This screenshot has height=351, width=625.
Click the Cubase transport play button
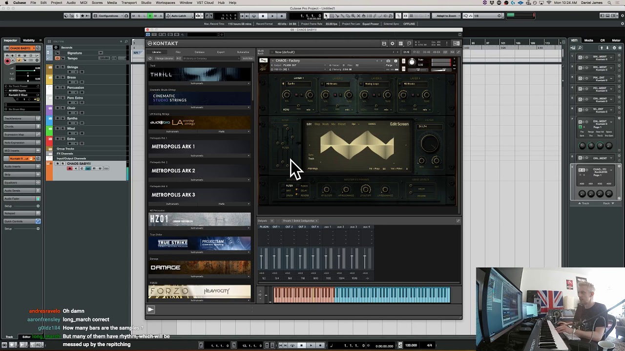pos(272,16)
